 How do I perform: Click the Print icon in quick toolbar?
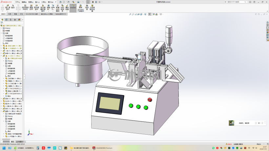coord(78,2)
